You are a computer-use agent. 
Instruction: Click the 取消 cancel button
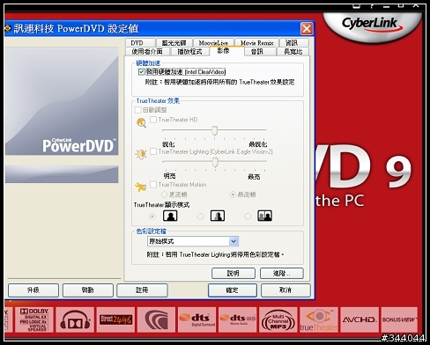[285, 290]
